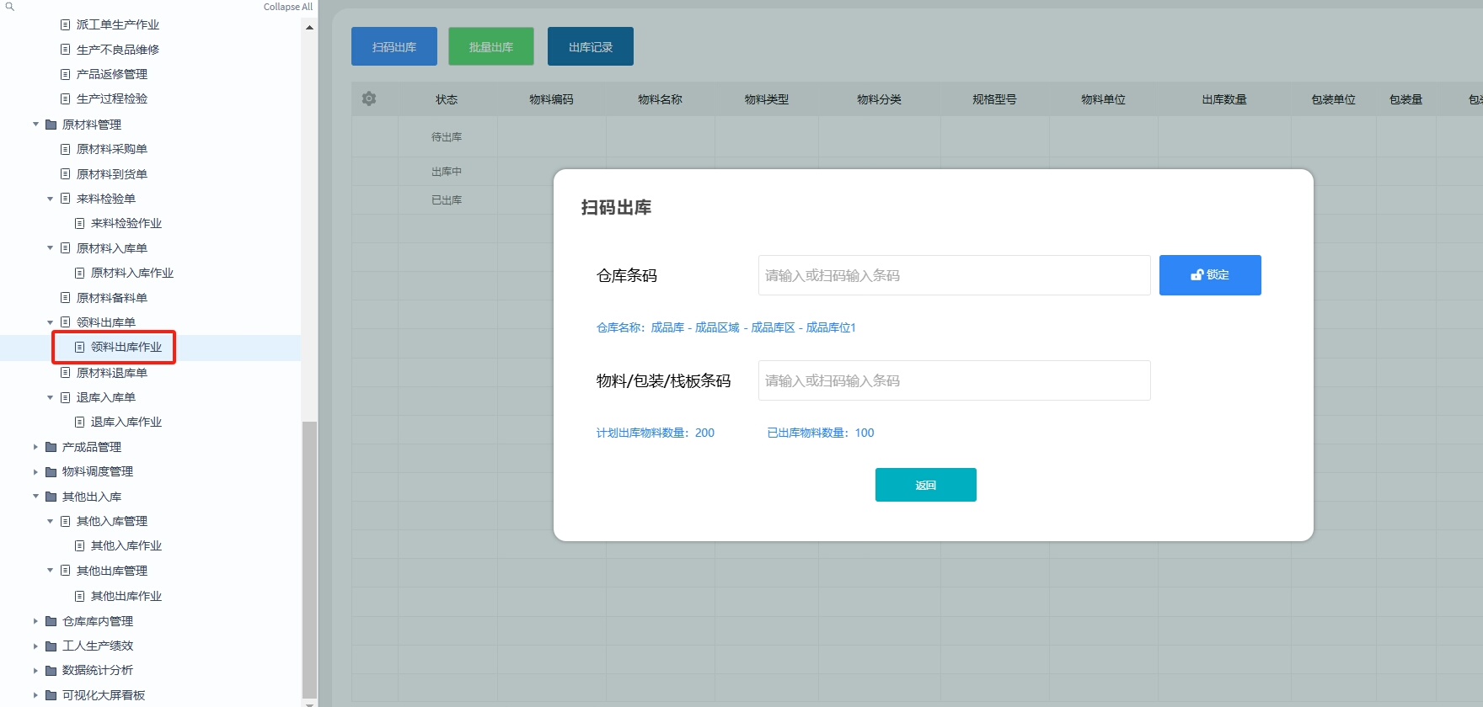The image size is (1483, 707).
Task: Click the 返回 button in the dialog
Action: [x=925, y=485]
